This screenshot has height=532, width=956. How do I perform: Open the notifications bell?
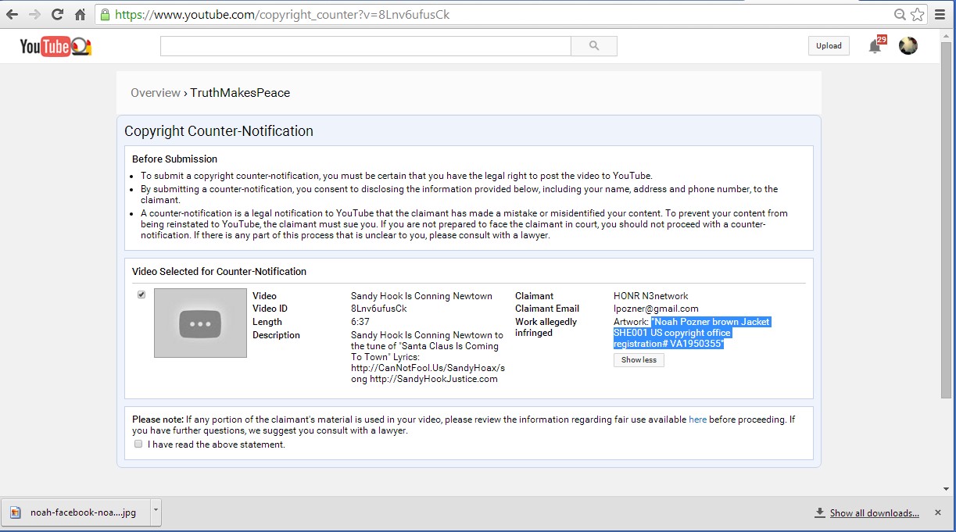coord(875,46)
